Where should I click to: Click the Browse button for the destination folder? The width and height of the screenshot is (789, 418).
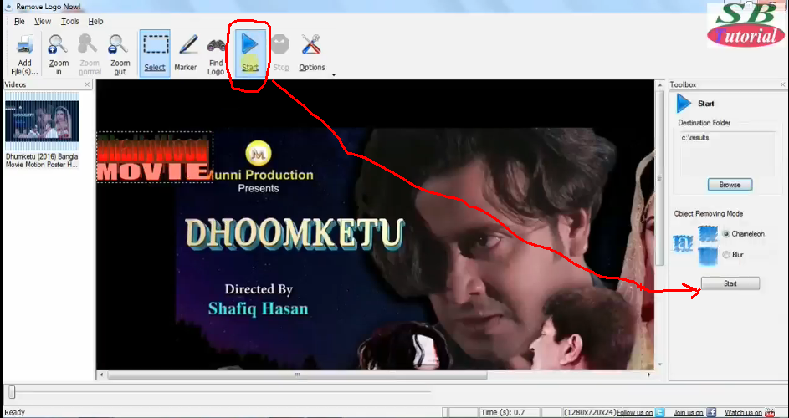[730, 185]
